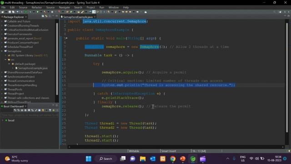This screenshot has width=291, height=164.
Task: Expand the ThreadPools project
Action: pos(2,89)
